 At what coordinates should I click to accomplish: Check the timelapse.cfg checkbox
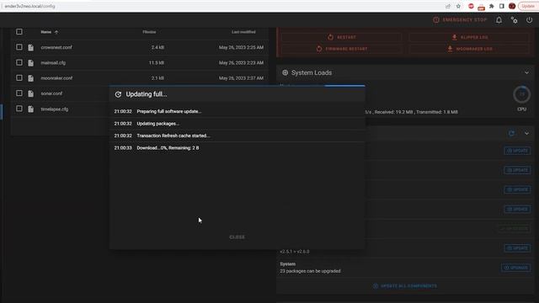[19, 109]
